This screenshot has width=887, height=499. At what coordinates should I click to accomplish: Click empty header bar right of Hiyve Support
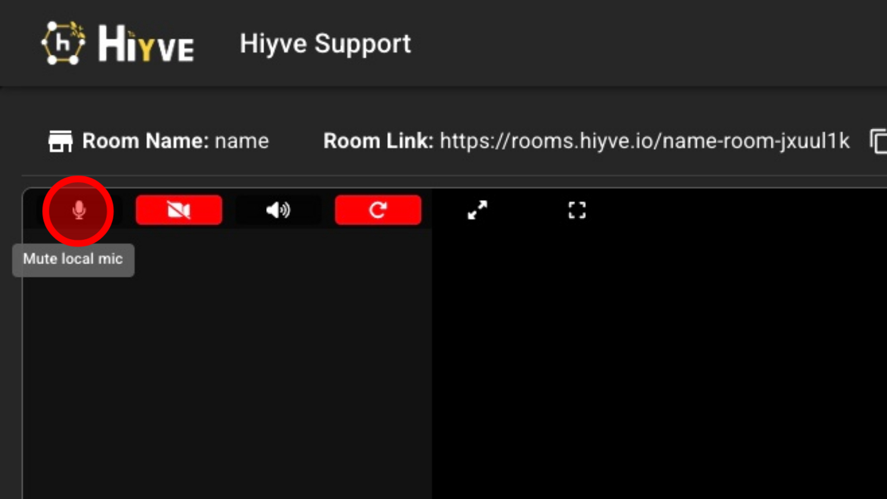pos(648,43)
